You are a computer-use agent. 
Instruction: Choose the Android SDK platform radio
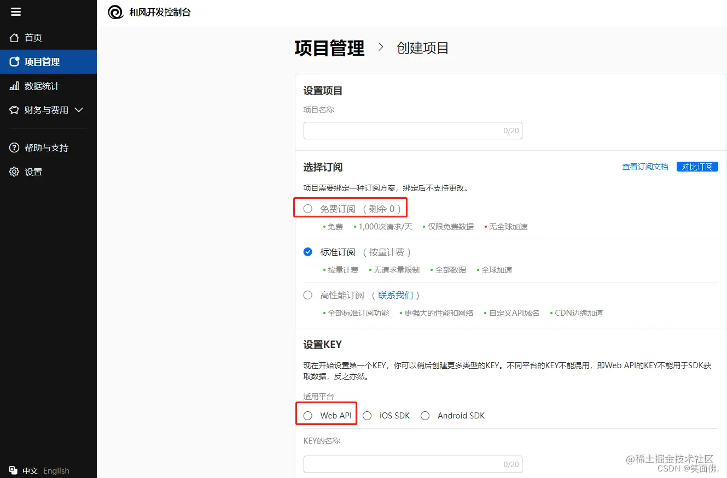tap(425, 416)
